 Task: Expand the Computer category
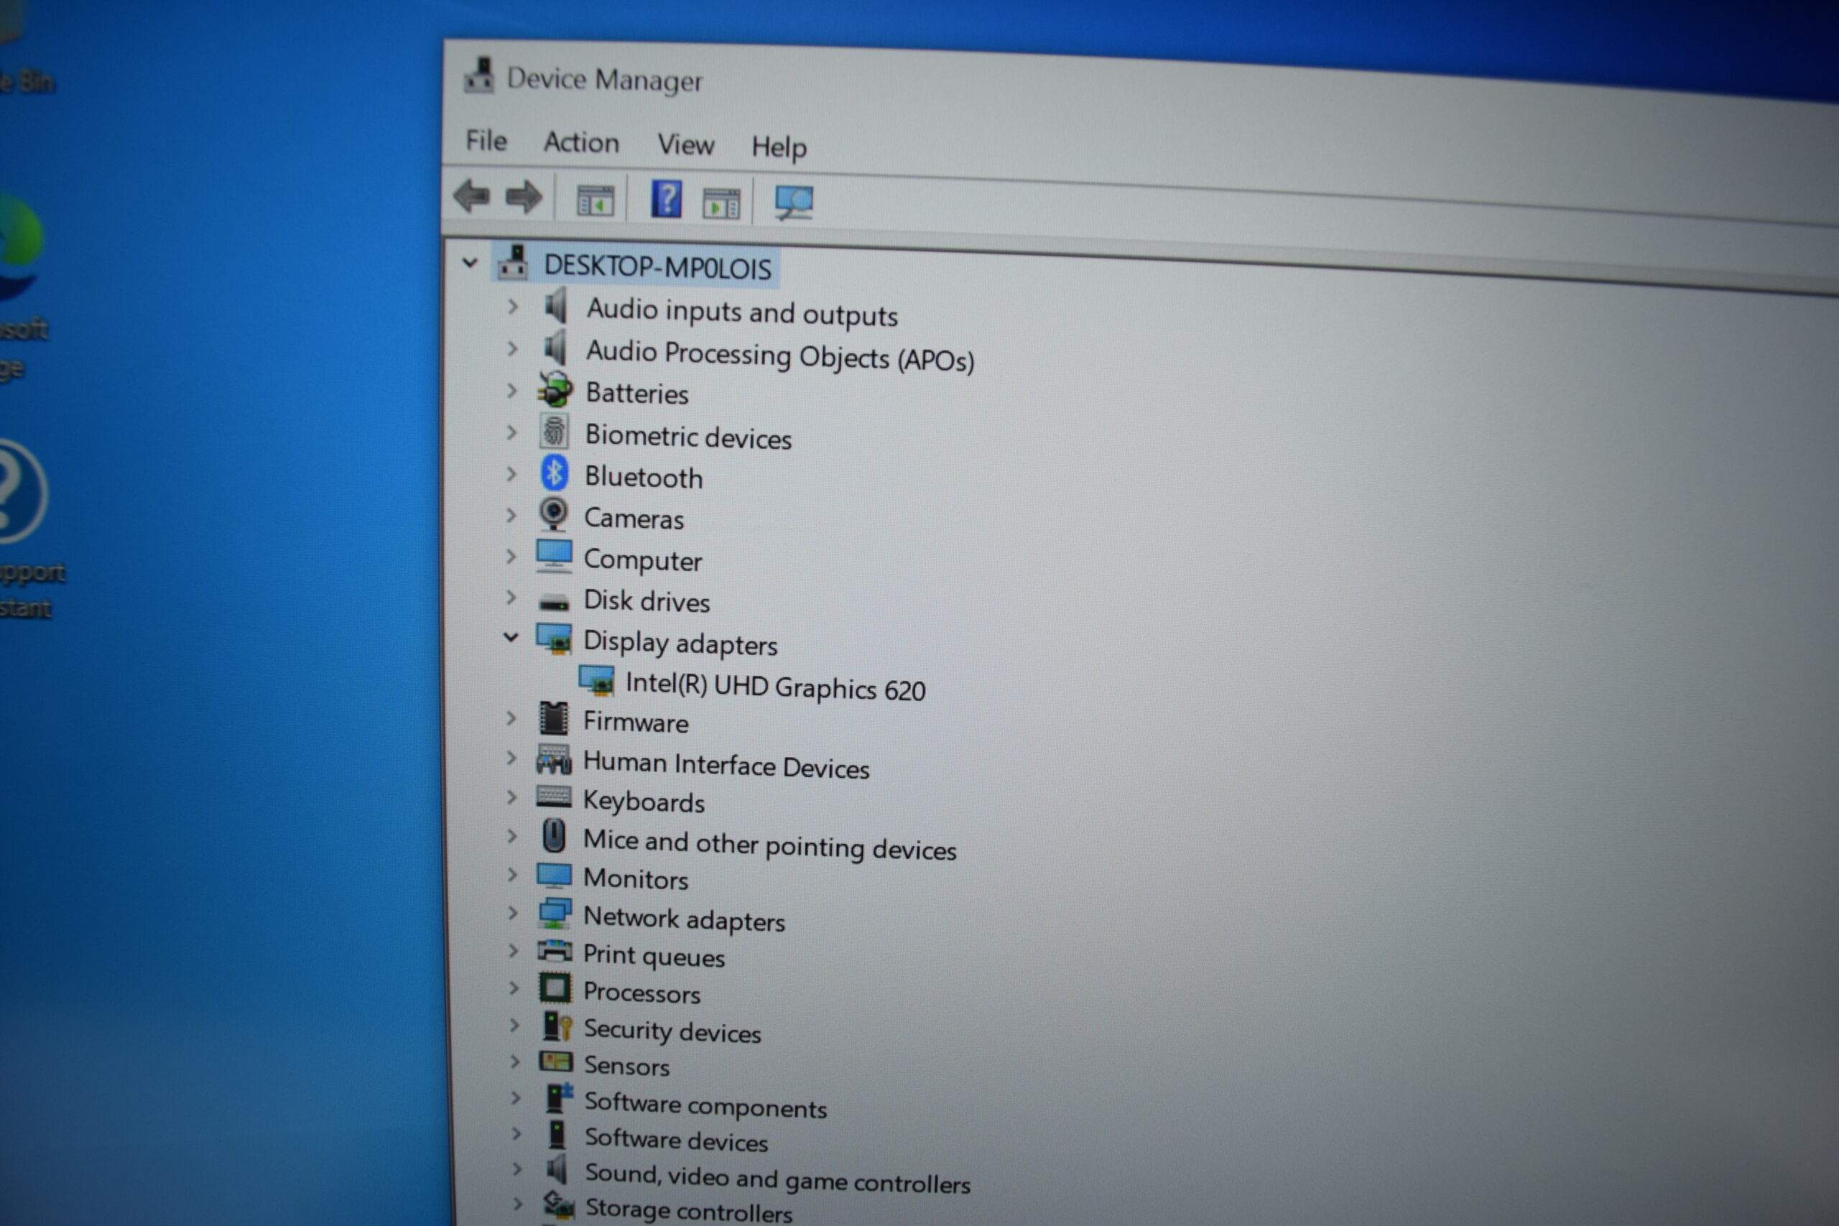click(x=511, y=557)
